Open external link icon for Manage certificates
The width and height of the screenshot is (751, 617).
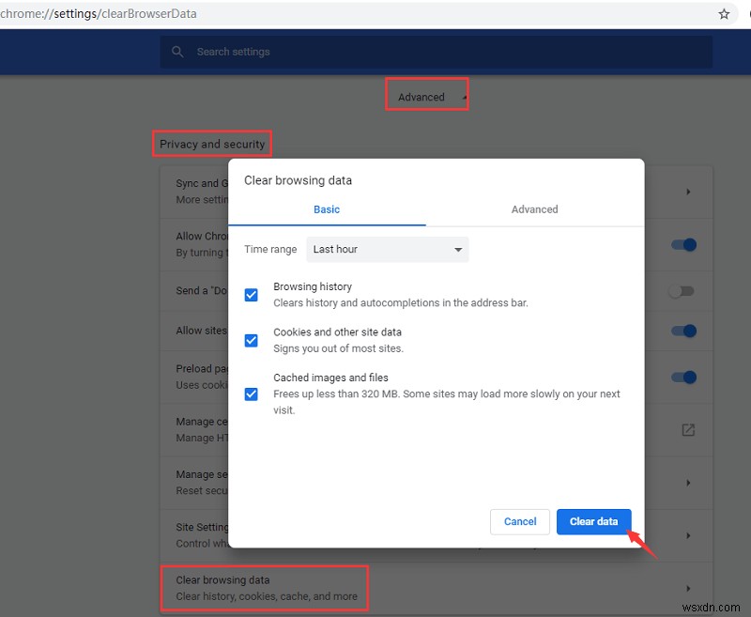coord(688,430)
